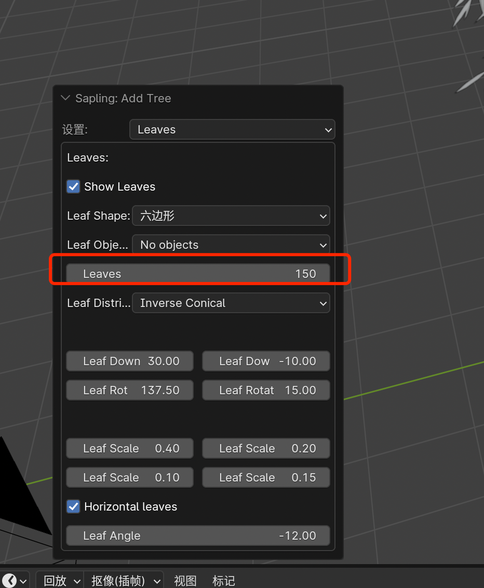Screen dimensions: 484x588
Task: Disable the Horizontal leaves checkbox
Action: click(x=73, y=506)
